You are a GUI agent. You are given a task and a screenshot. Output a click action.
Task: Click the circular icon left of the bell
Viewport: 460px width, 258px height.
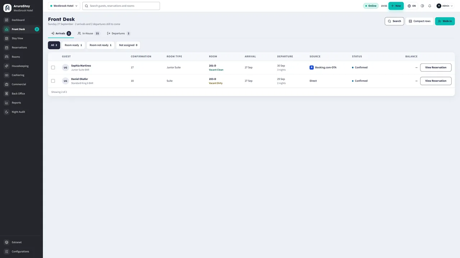(x=422, y=6)
